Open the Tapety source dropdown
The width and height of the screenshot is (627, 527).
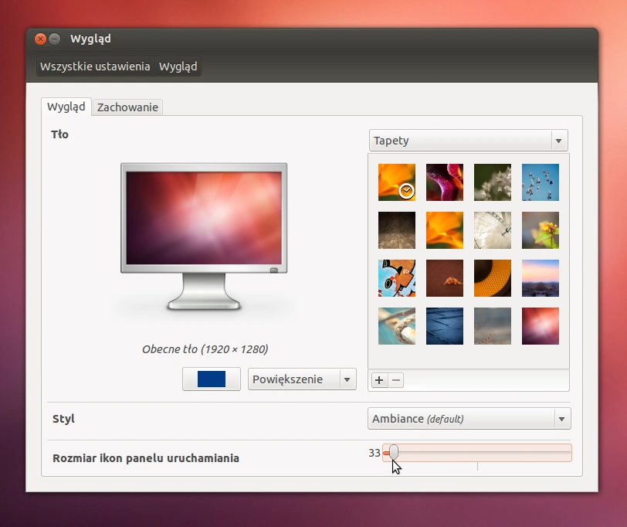[468, 141]
